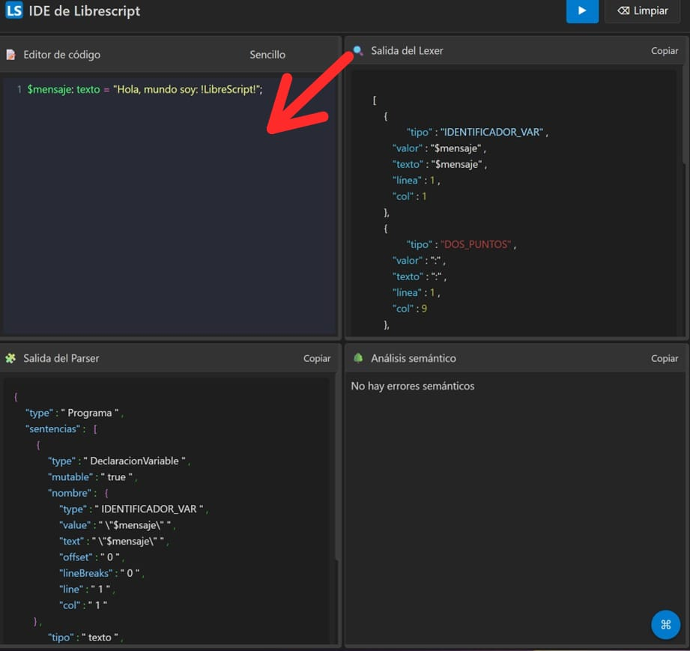Click the line number 1 in the gutter

pyautogui.click(x=19, y=89)
